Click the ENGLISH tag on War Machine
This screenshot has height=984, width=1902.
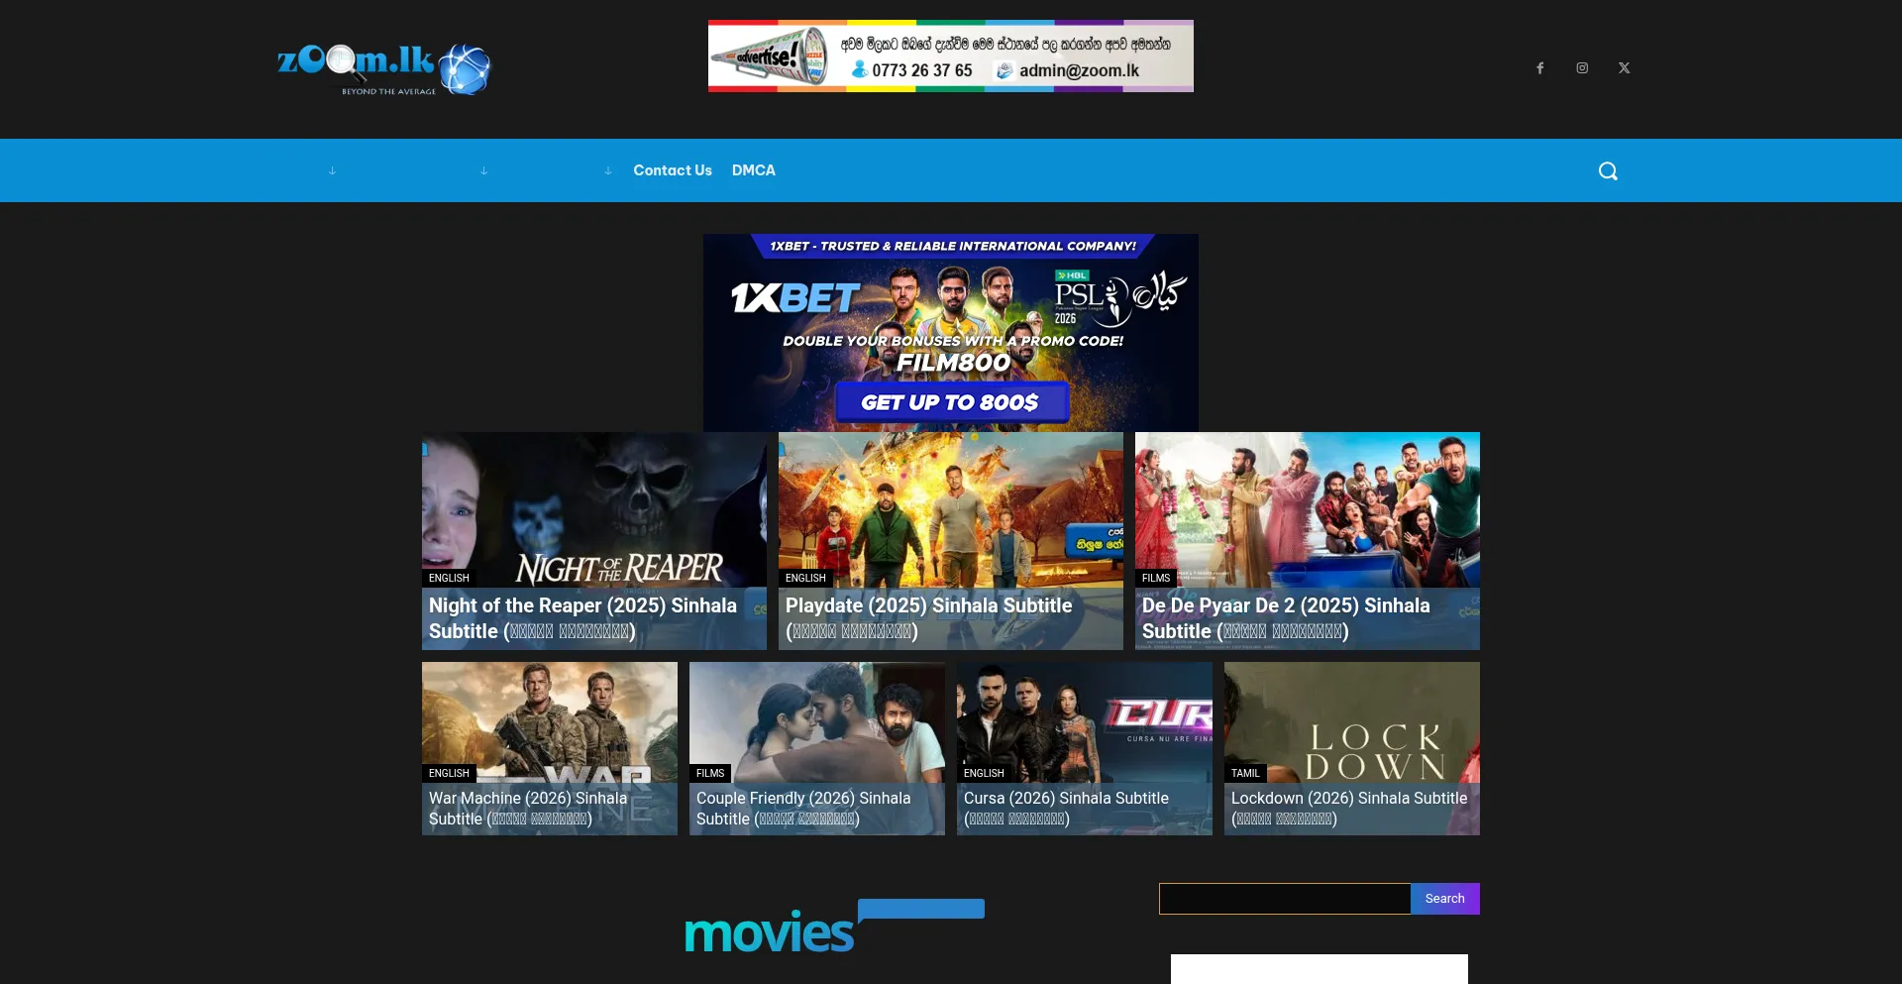[x=449, y=773]
